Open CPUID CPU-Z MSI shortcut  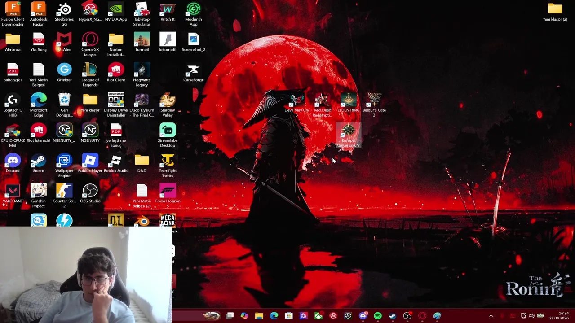click(13, 135)
